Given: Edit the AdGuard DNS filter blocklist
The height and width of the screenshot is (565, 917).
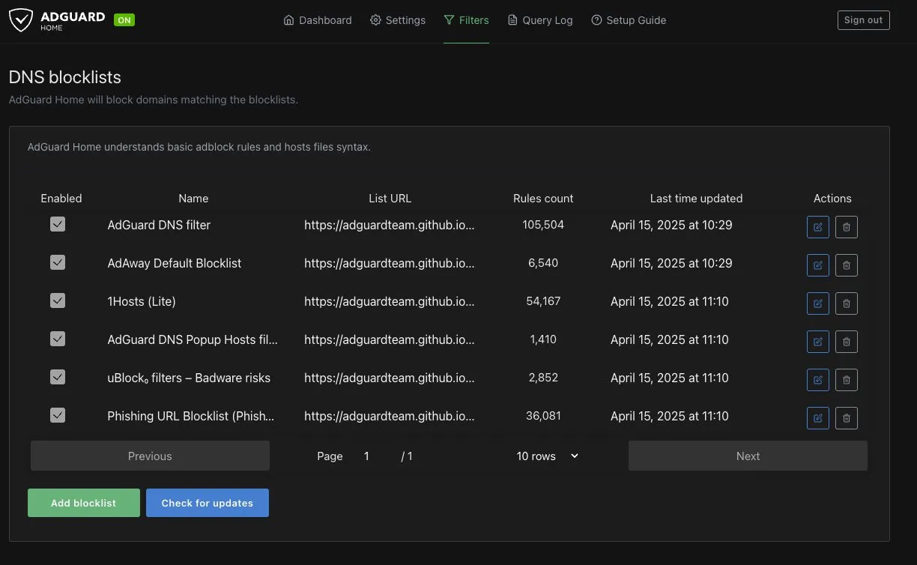Looking at the screenshot, I should (817, 226).
